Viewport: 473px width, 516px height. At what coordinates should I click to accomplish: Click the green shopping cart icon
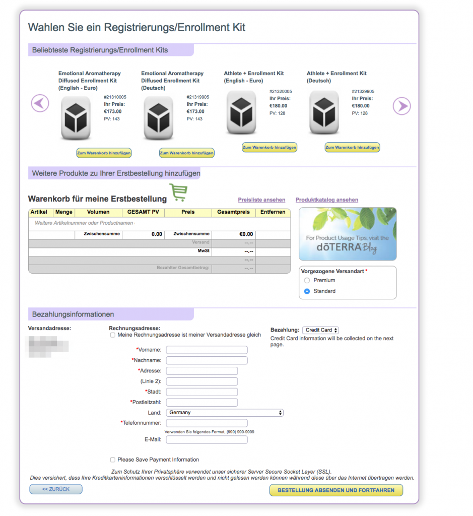[179, 192]
